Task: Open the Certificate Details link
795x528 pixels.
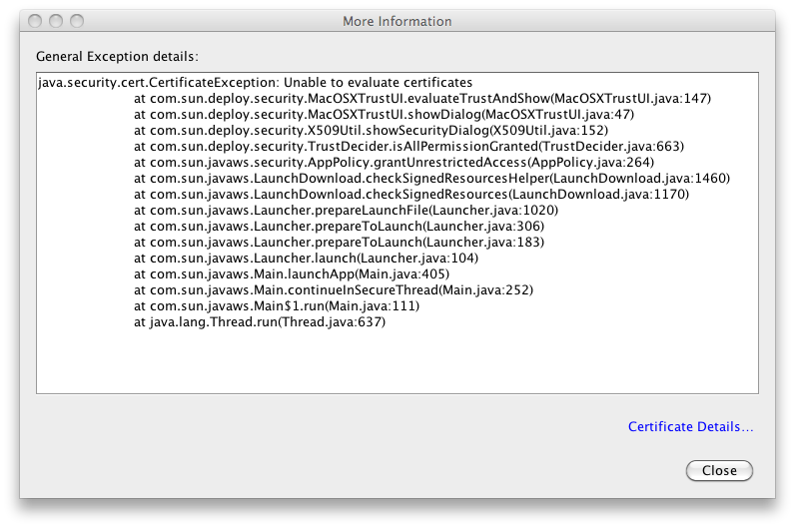Action: tap(690, 426)
